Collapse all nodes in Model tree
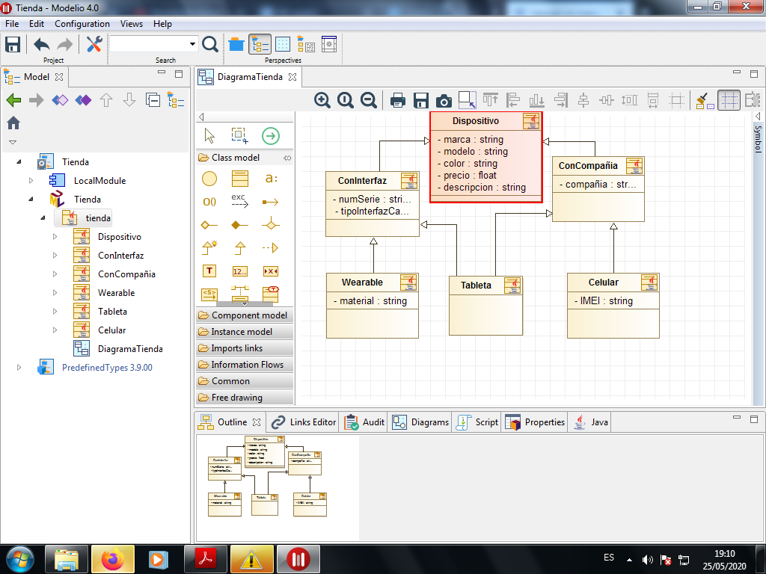Image resolution: width=766 pixels, height=574 pixels. [153, 100]
